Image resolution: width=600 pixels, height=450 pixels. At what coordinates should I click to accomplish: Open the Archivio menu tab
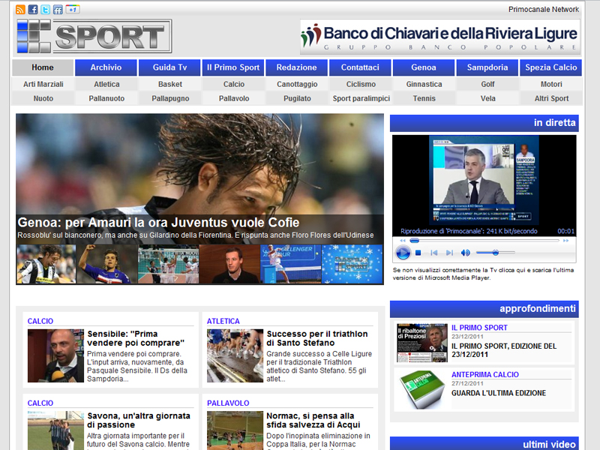106,67
